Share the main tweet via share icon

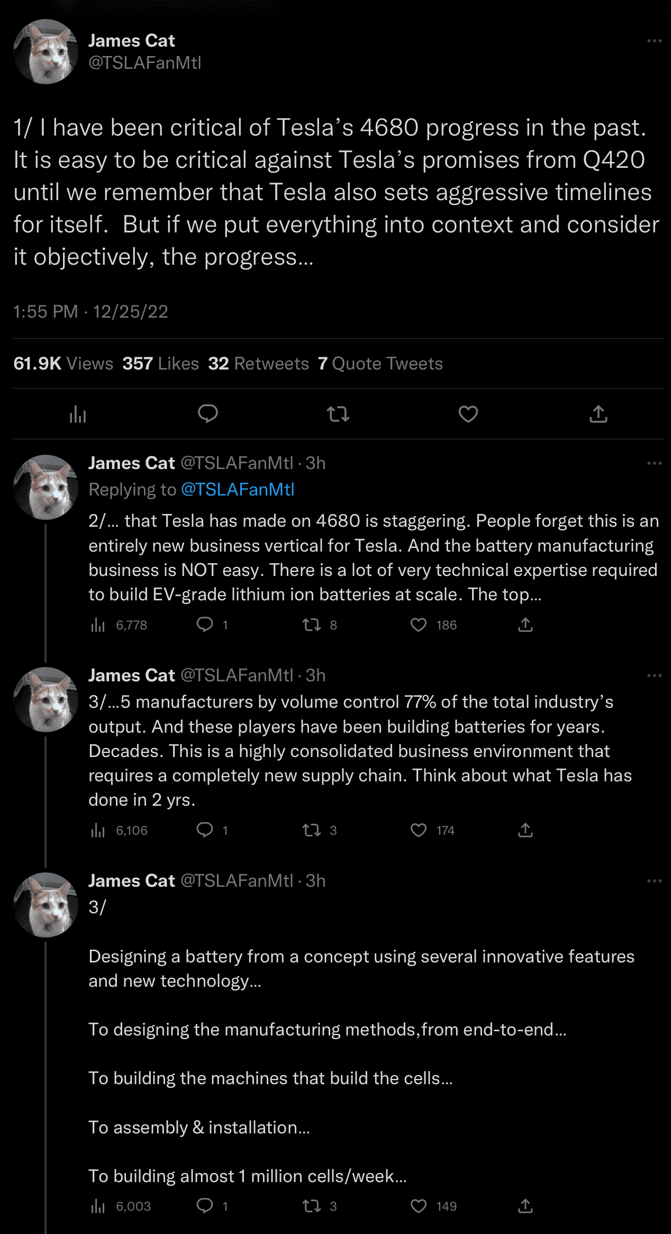[x=599, y=414]
